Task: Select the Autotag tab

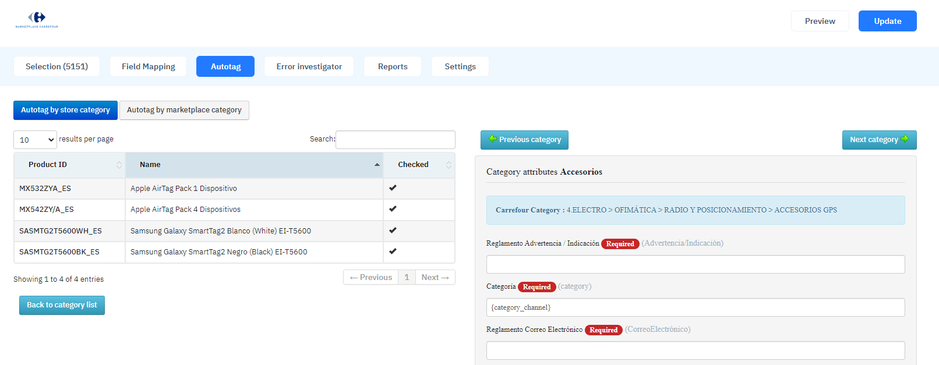Action: click(x=225, y=66)
